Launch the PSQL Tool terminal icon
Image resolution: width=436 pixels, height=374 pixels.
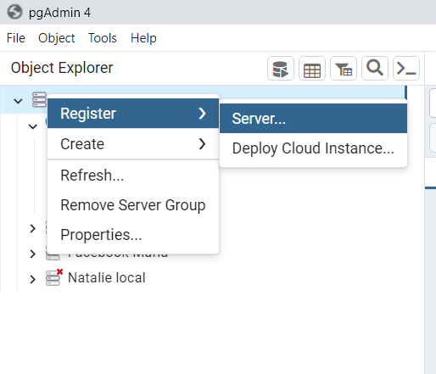406,69
